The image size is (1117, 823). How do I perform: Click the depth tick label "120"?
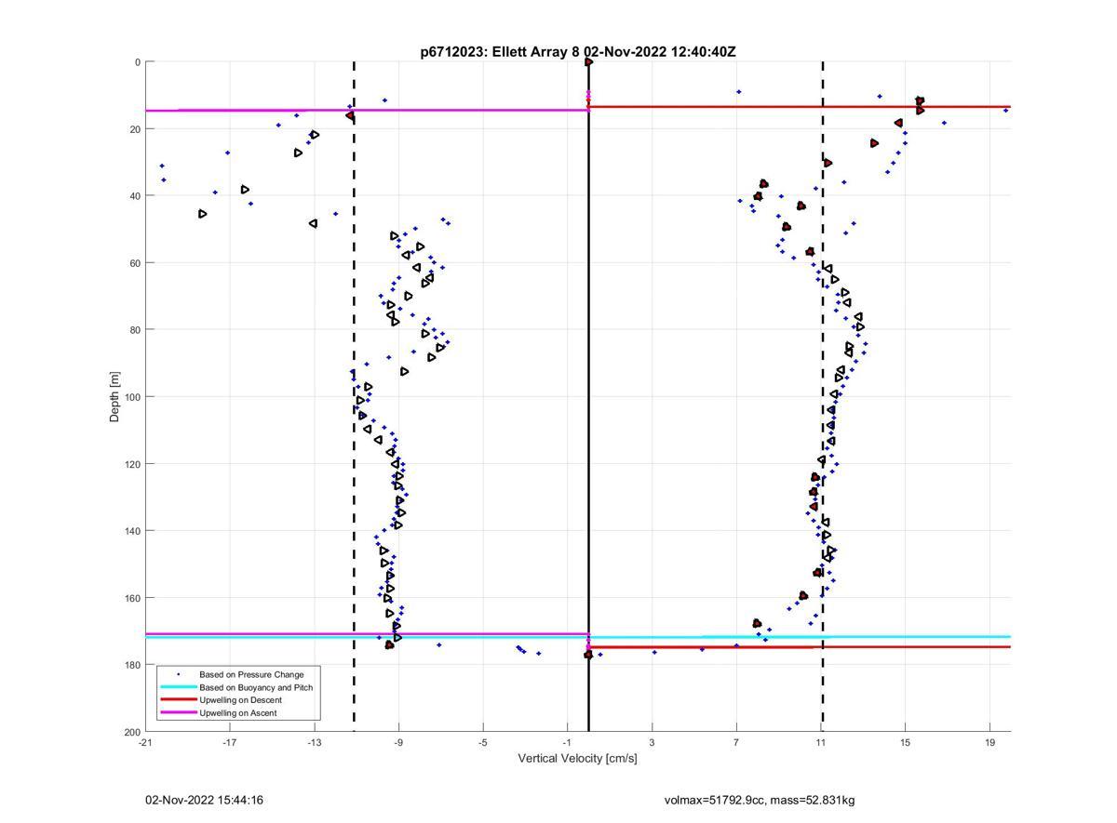pos(132,464)
